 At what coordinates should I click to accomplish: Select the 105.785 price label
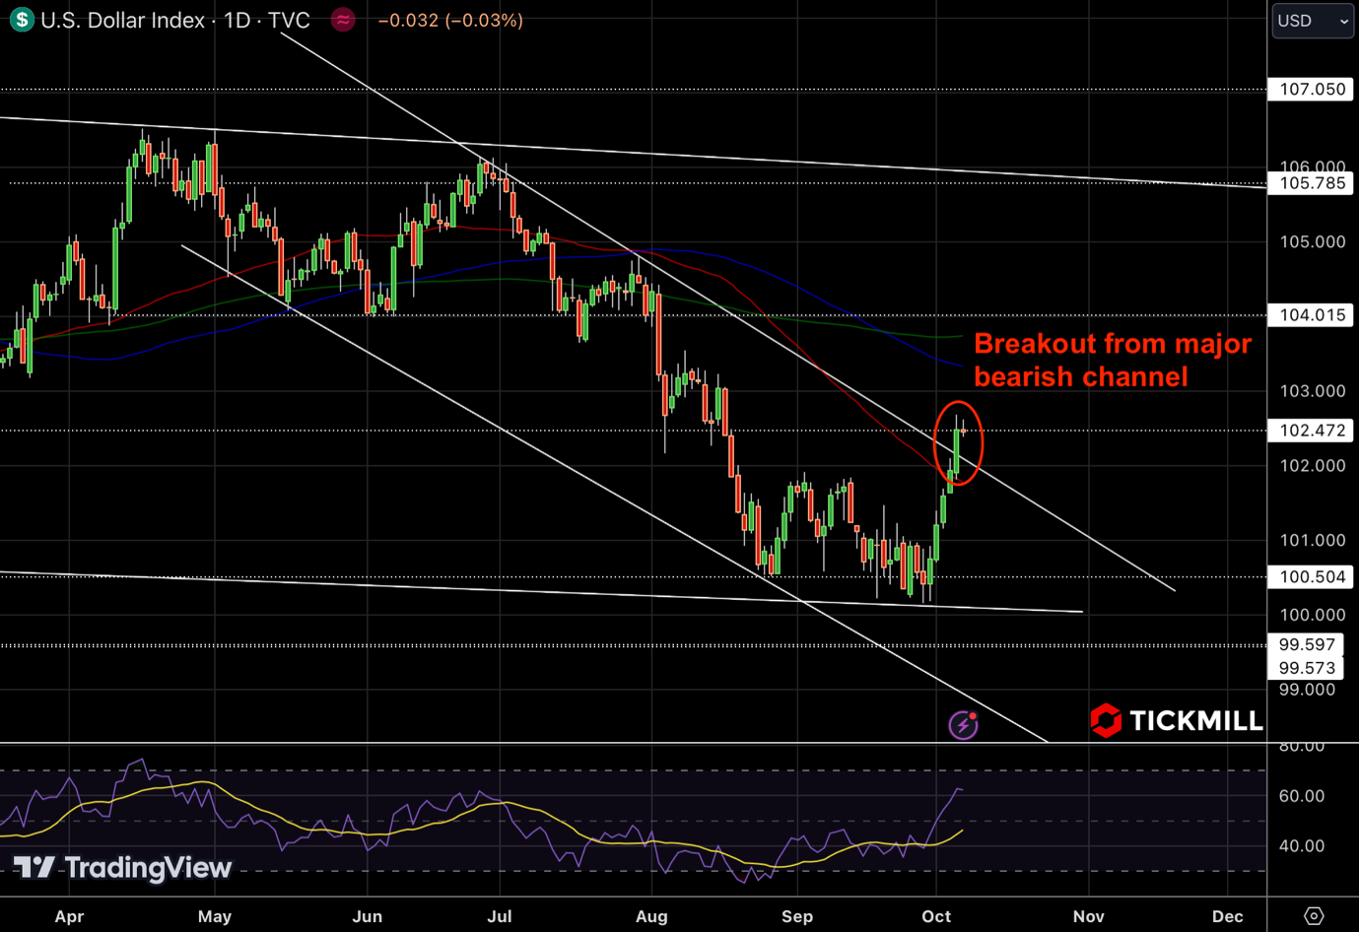(1312, 183)
